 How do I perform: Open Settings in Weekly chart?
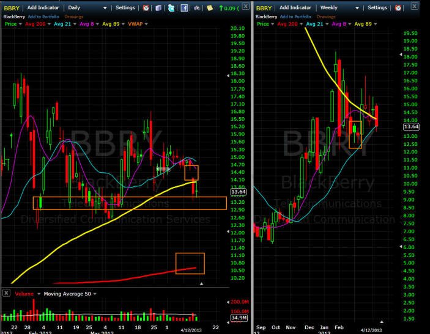[377, 8]
